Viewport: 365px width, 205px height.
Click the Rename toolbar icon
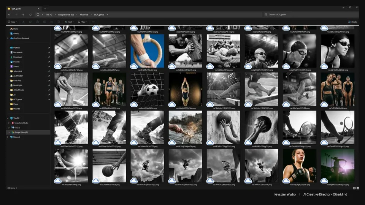(44, 22)
